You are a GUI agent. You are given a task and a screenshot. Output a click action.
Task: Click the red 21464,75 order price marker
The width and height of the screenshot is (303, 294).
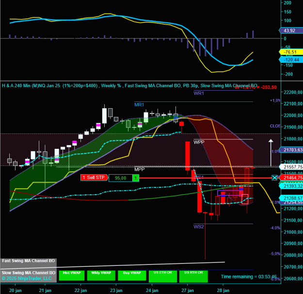(292, 178)
